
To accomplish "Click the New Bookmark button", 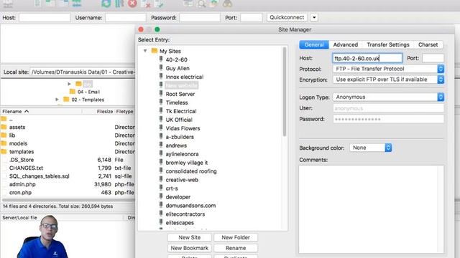I will (x=189, y=248).
